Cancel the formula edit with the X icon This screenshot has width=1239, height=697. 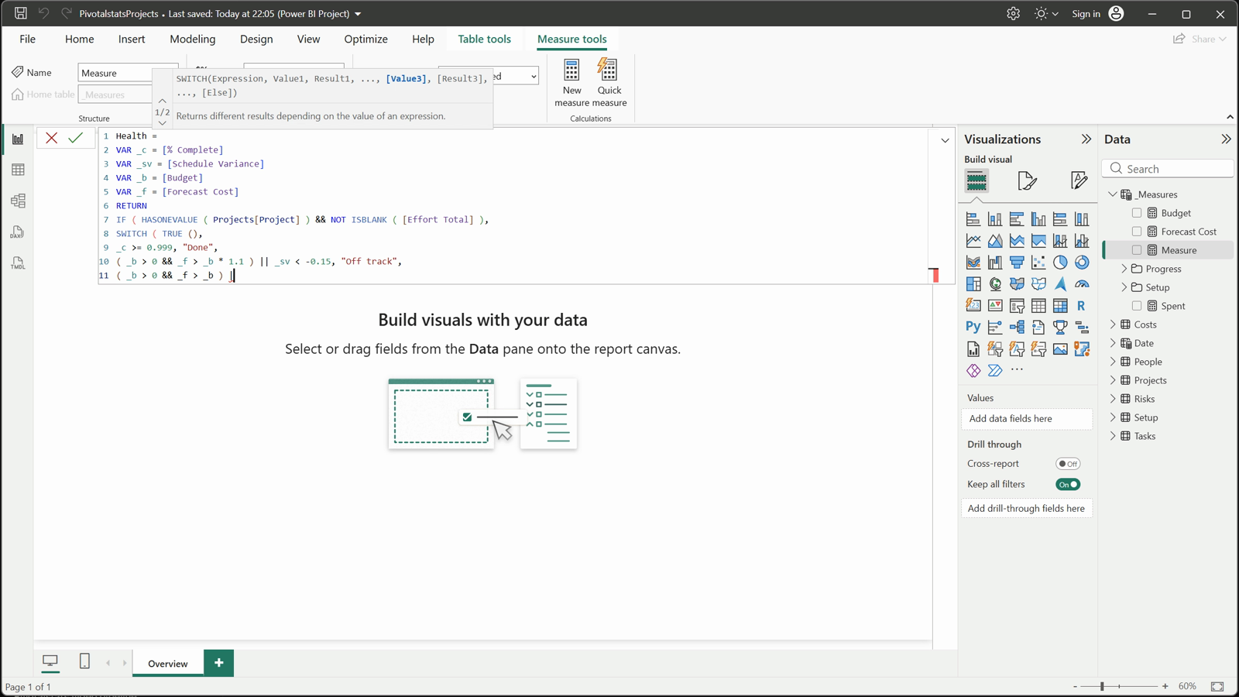(x=52, y=138)
